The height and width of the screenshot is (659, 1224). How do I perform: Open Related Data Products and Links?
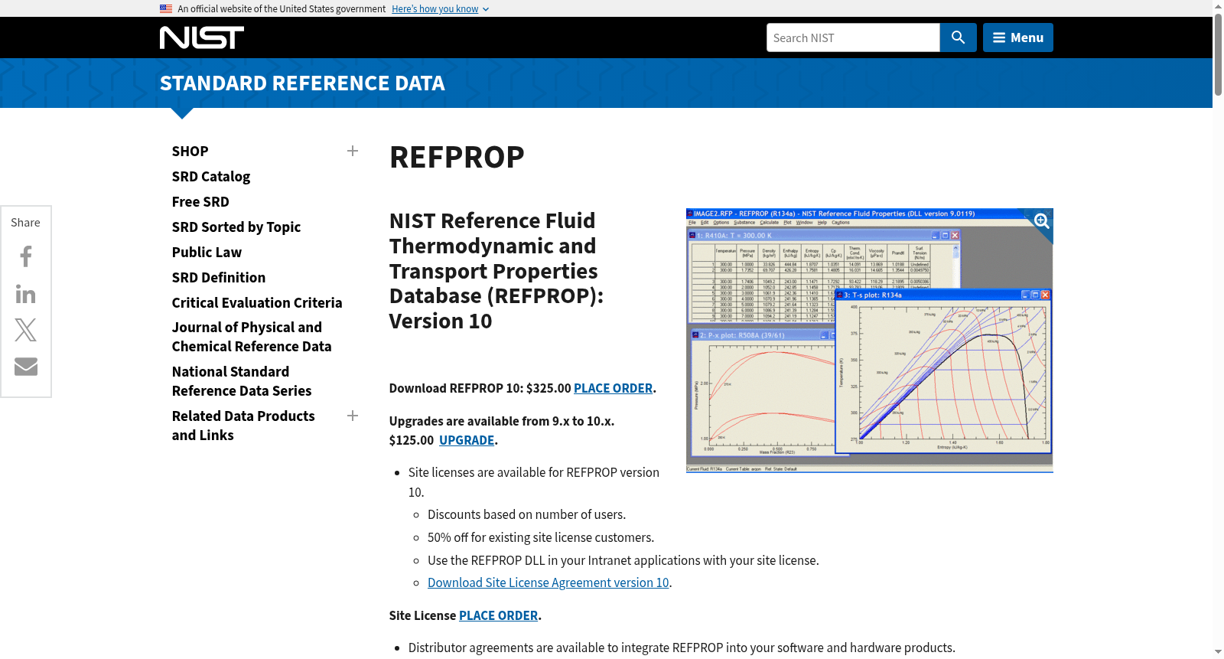243,426
